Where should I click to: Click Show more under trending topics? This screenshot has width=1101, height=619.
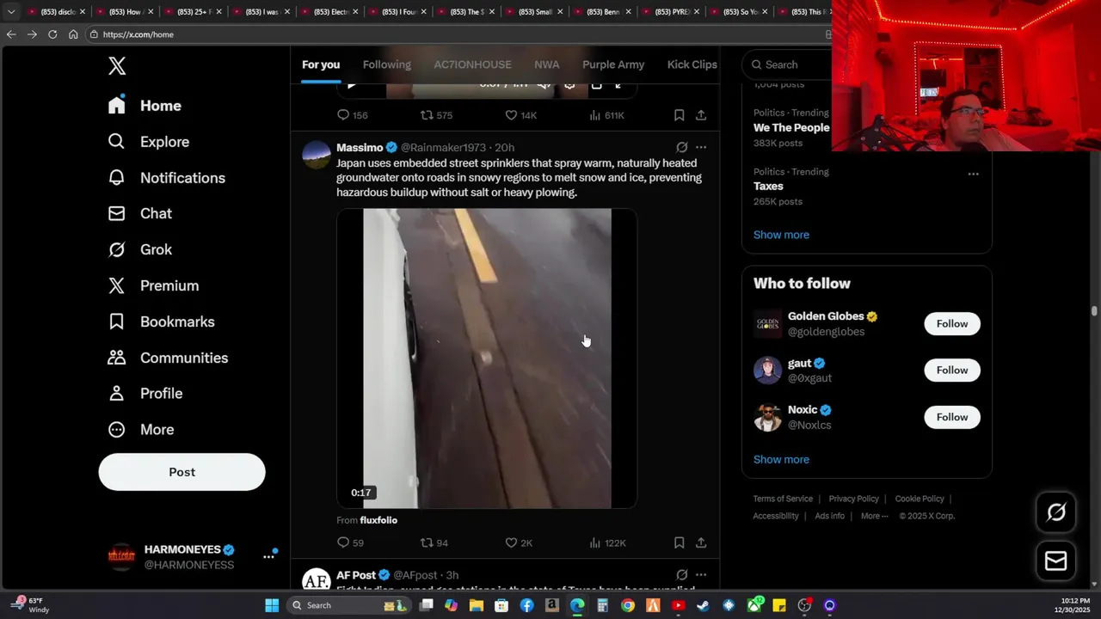(x=781, y=235)
